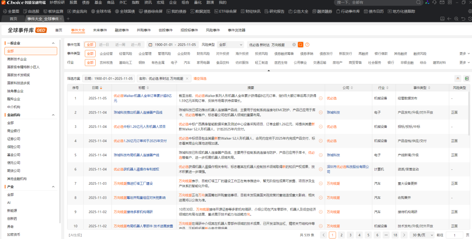Viewport: 472px width, 239px height.
Task: Toggle the 汽车 industry filter
Action: (x=187, y=63)
